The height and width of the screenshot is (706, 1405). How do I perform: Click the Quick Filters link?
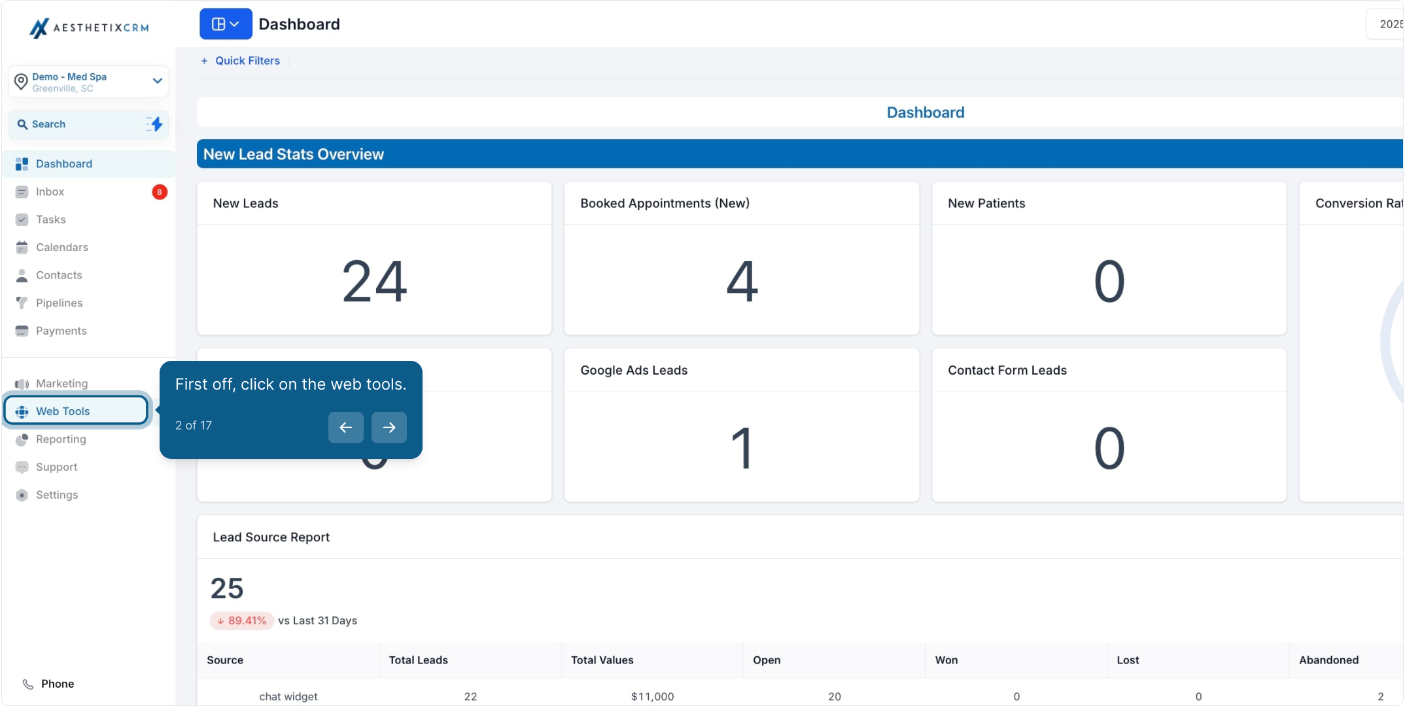point(247,61)
